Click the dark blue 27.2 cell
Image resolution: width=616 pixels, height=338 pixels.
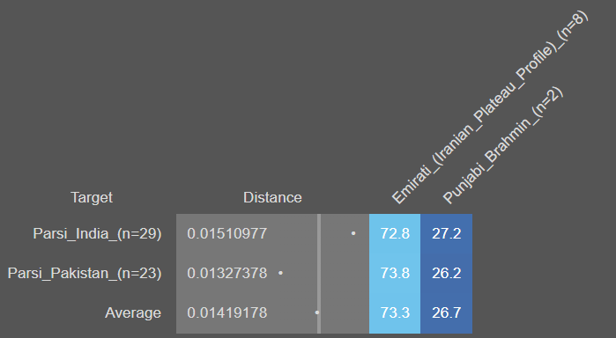click(446, 233)
